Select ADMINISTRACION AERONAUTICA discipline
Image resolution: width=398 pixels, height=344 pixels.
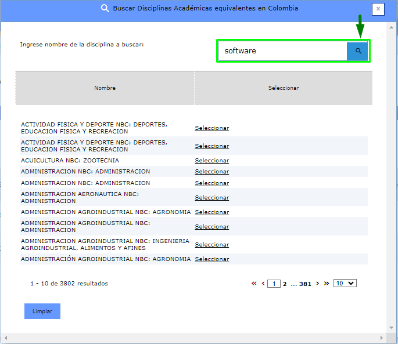(x=211, y=198)
